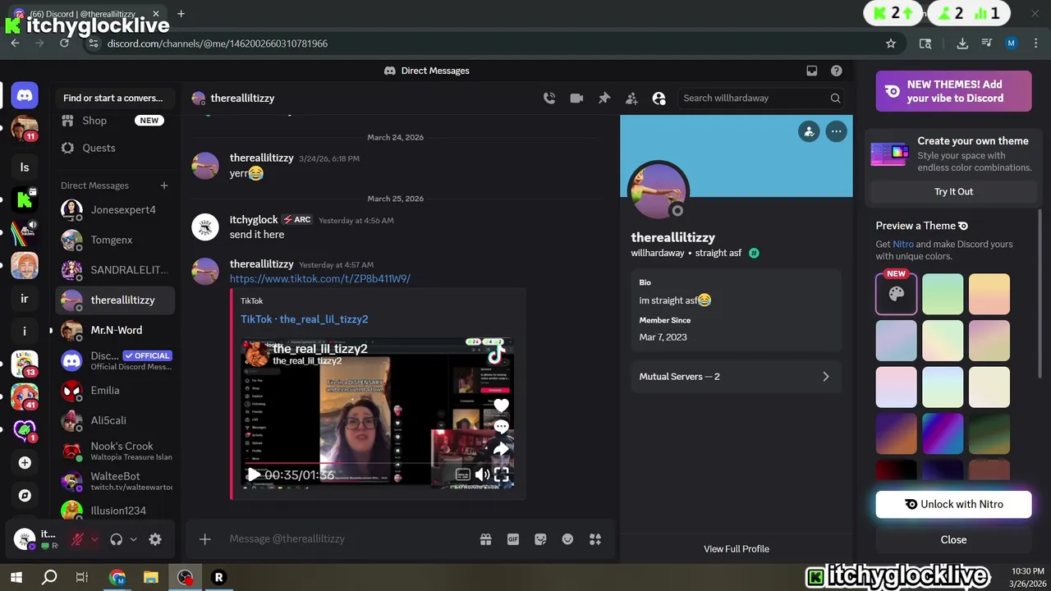Toggle fullscreen on embedded video

tap(502, 474)
